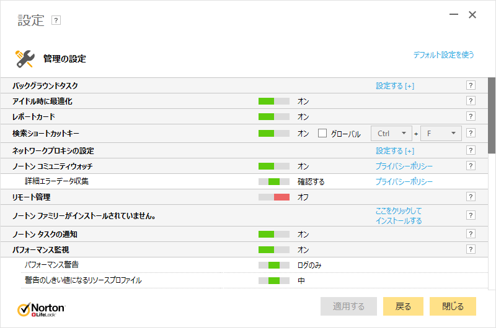Click the help icon next to 設定 title
The height and width of the screenshot is (328, 496).
(56, 20)
